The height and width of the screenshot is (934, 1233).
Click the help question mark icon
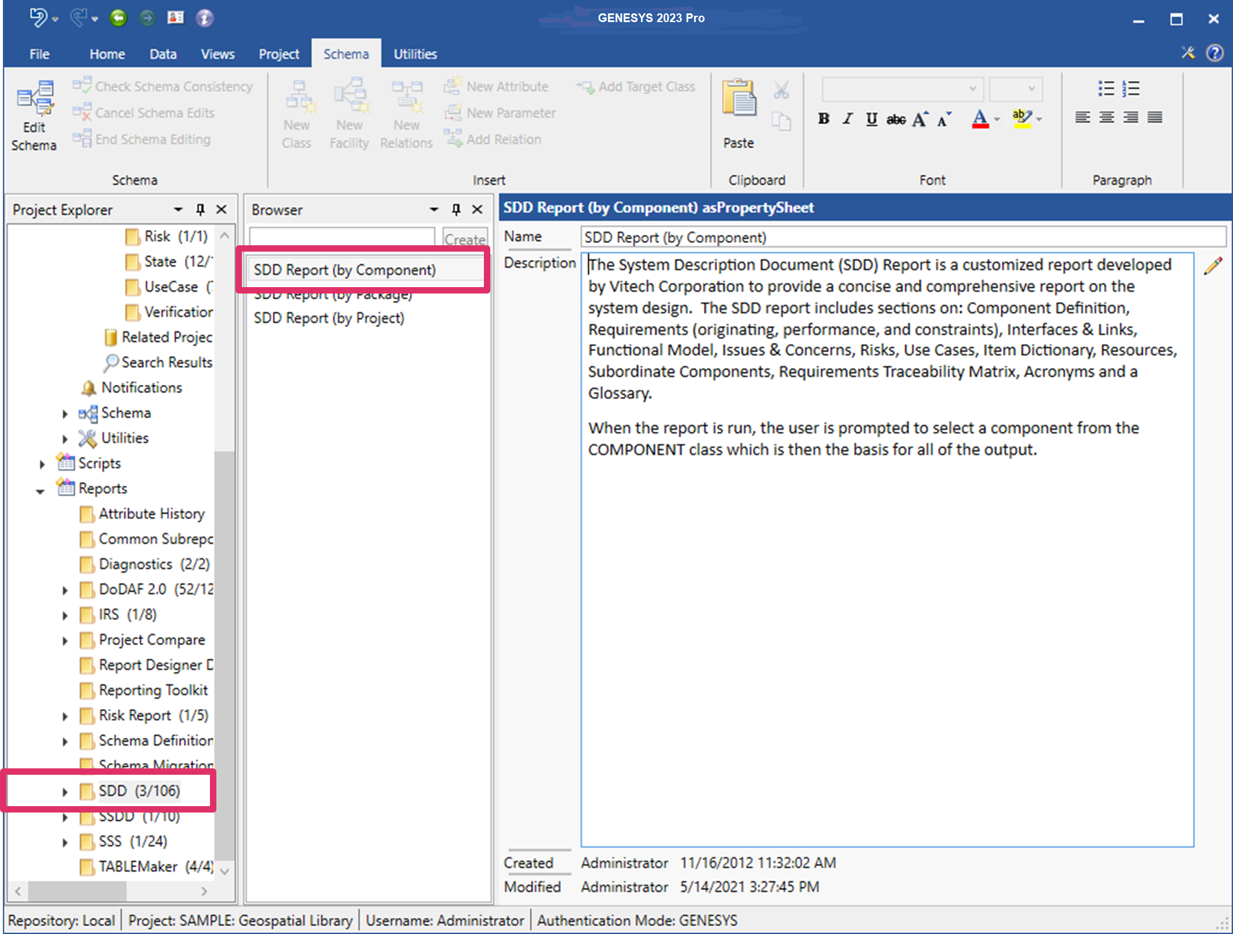[x=1214, y=53]
